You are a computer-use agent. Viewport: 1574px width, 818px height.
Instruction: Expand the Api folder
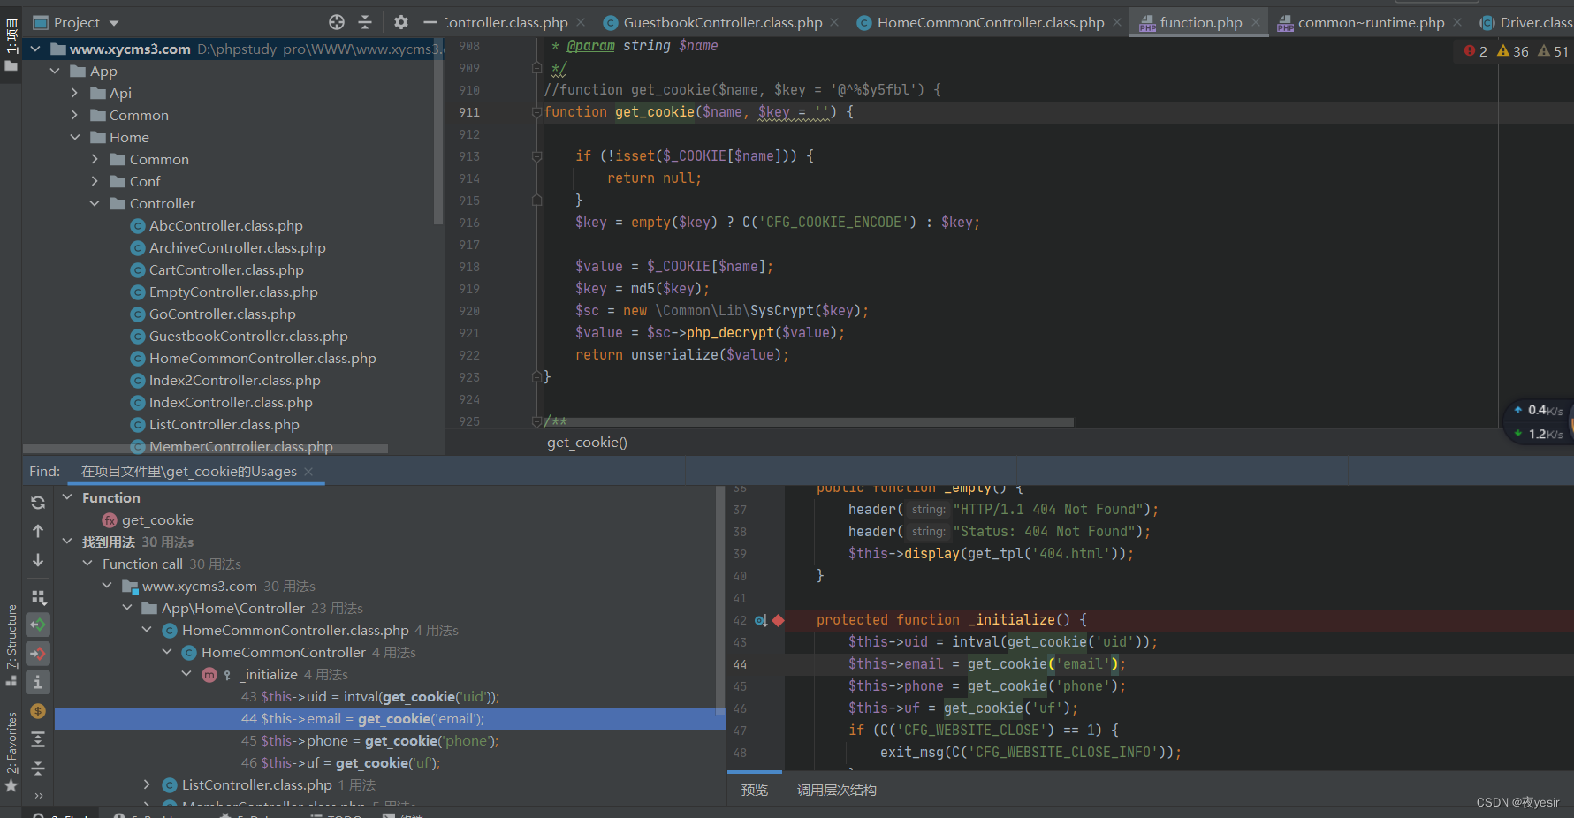click(74, 93)
